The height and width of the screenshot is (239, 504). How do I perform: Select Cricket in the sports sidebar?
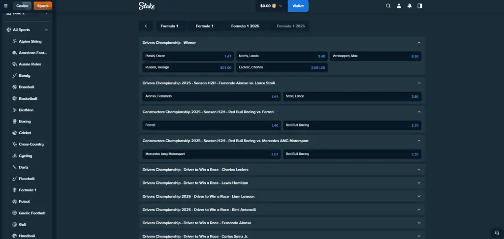pos(25,133)
